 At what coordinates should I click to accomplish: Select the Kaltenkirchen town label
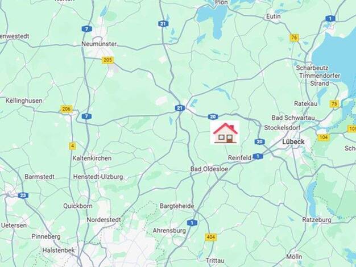click(92, 158)
